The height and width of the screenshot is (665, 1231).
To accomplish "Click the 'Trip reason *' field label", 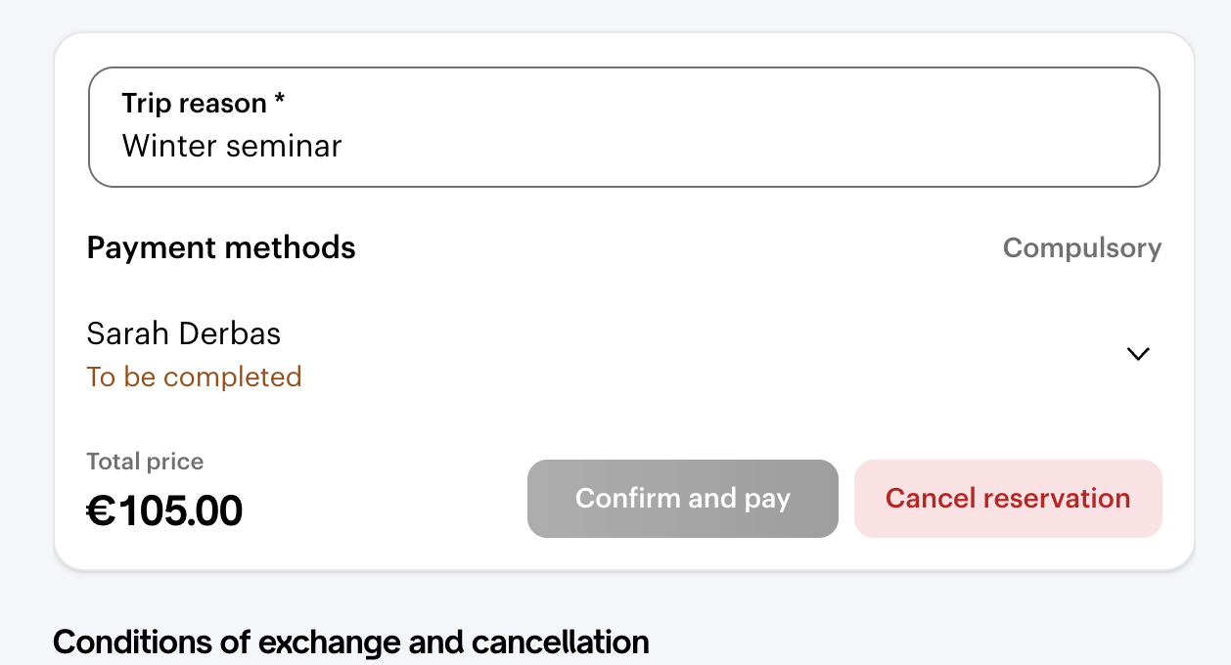I will coord(203,104).
